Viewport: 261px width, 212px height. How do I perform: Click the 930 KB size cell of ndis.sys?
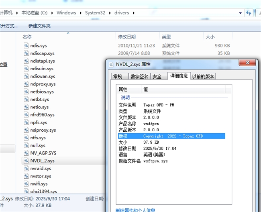(x=222, y=45)
